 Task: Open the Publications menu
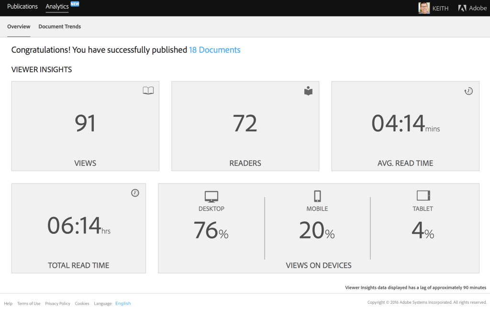pos(22,6)
